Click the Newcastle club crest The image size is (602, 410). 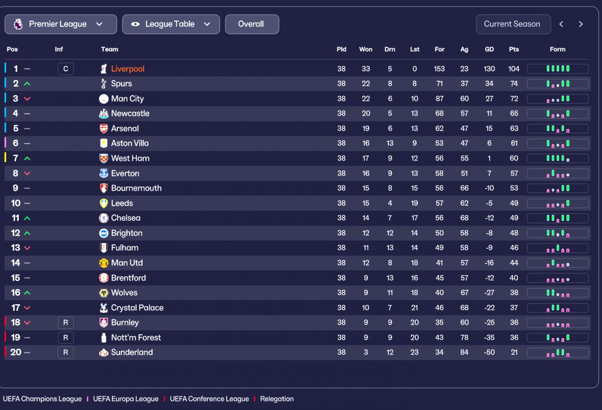[x=103, y=114]
